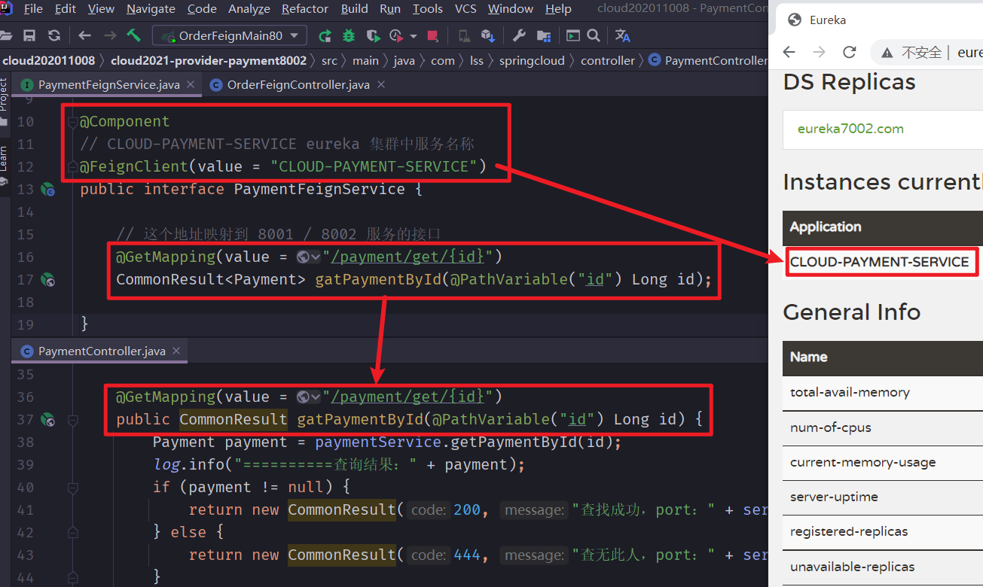Click the total-avail-memory row
Viewport: 983px width, 587px height.
click(x=883, y=393)
